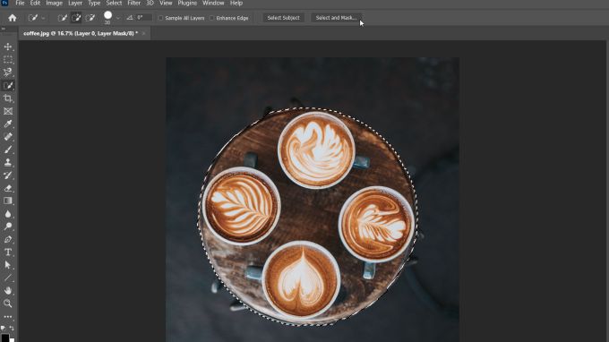Select the Rectangular Marquee tool

coord(8,60)
